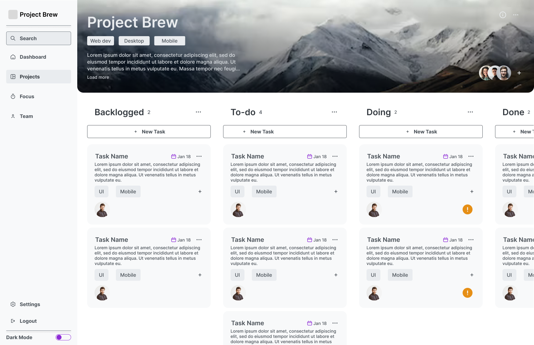Click UI tag on first Backlogged task
Viewport: 534px width, 345px height.
(101, 191)
